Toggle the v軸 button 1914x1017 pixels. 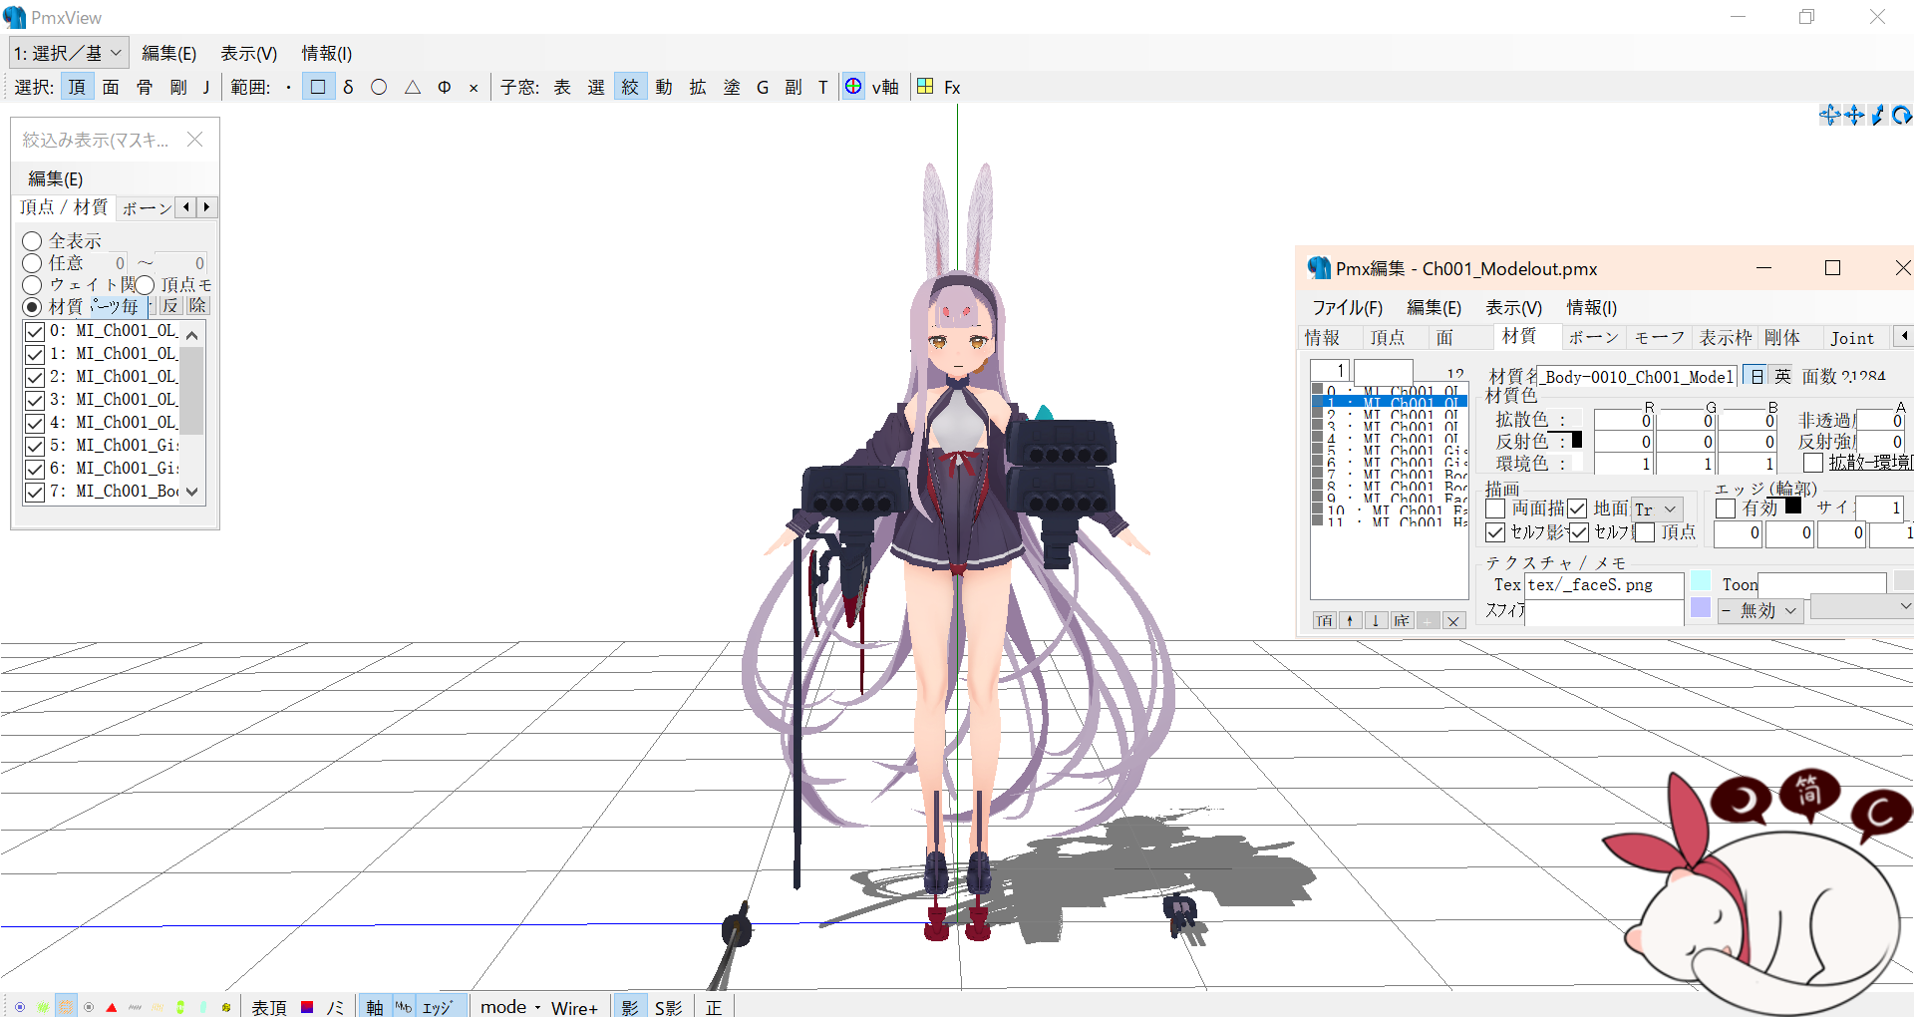[885, 88]
